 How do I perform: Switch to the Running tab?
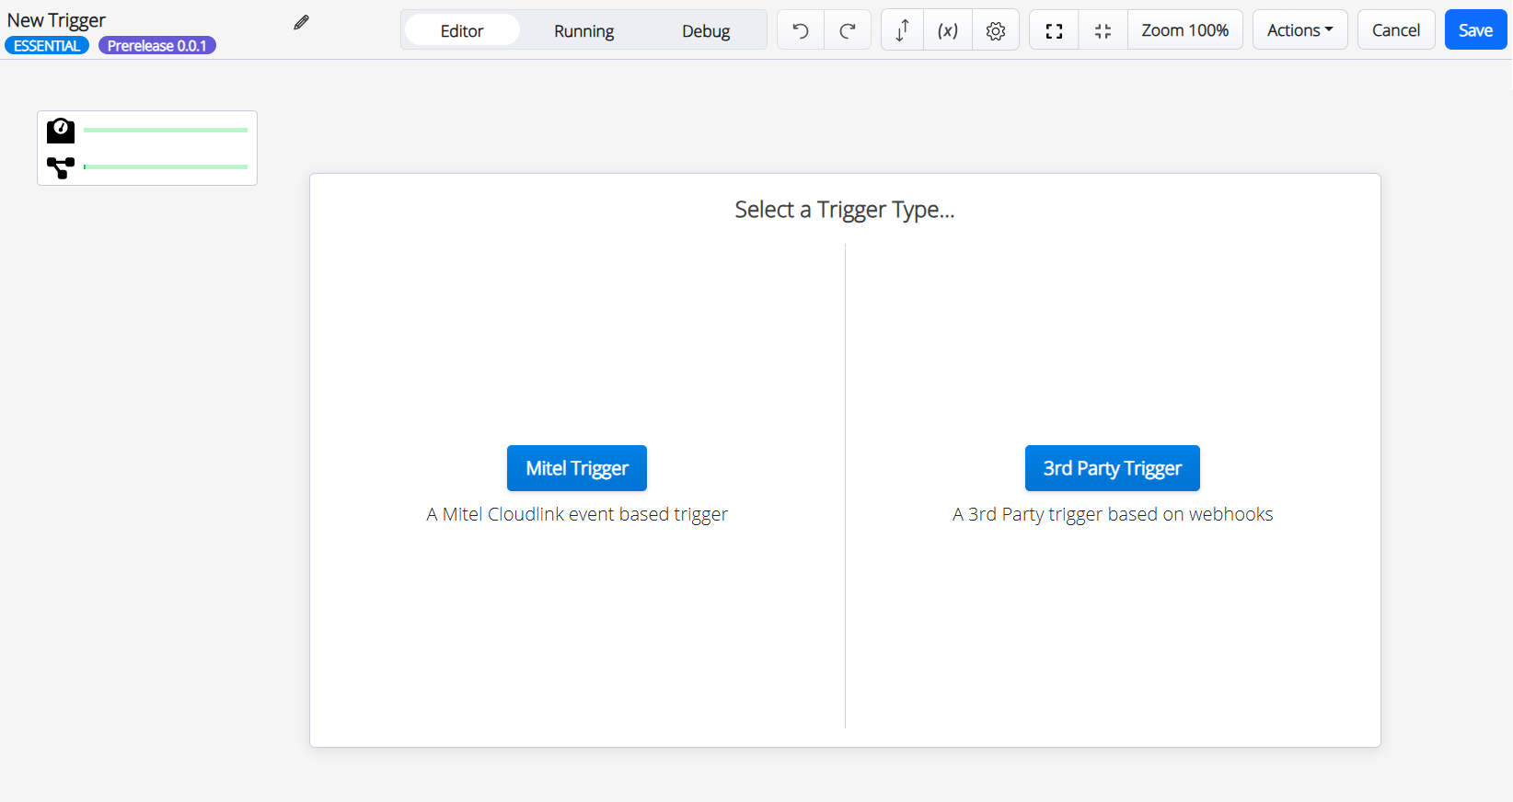click(583, 30)
